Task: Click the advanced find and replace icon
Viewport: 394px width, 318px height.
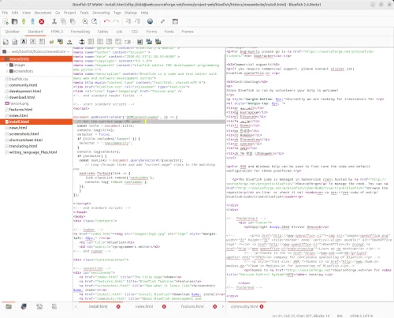Action: (95, 21)
